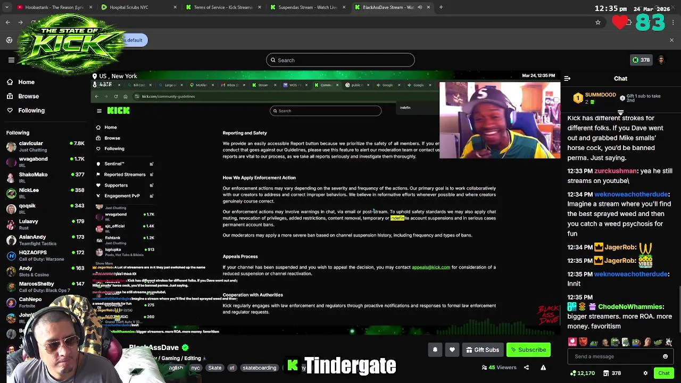The image size is (681, 383).
Task: Click the share icon beside Viewers
Action: pyautogui.click(x=526, y=367)
